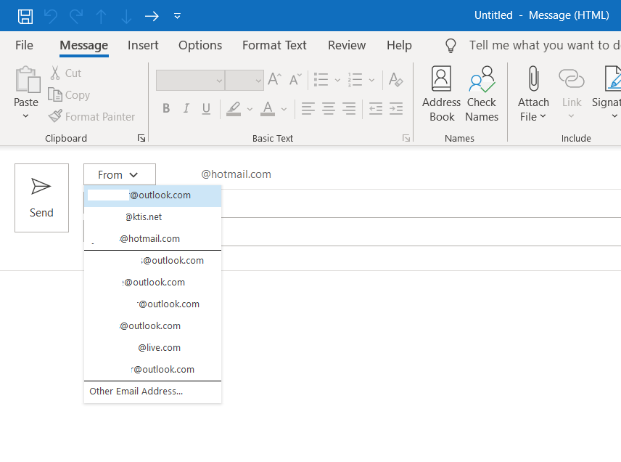Click the Save icon in the title bar

(25, 16)
